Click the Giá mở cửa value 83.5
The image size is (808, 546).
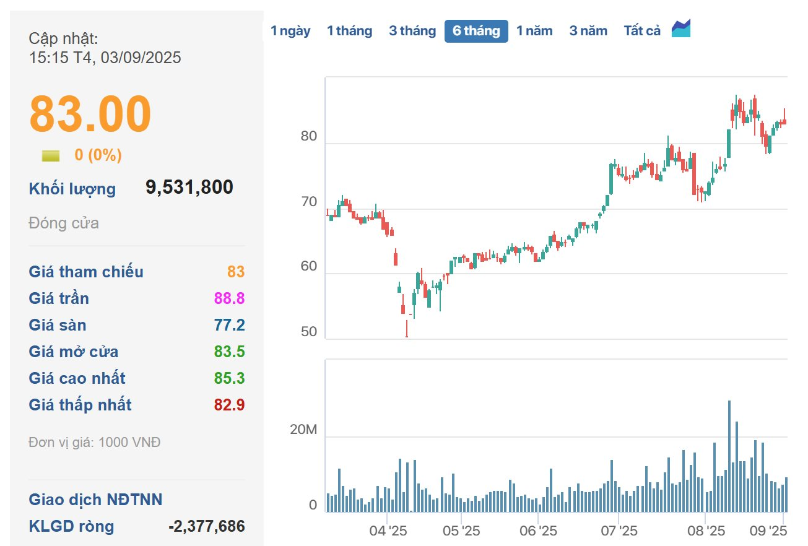click(229, 352)
